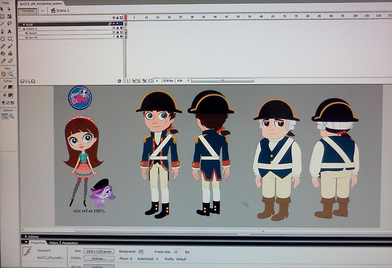Open the Stroke color picker

tap(10, 87)
